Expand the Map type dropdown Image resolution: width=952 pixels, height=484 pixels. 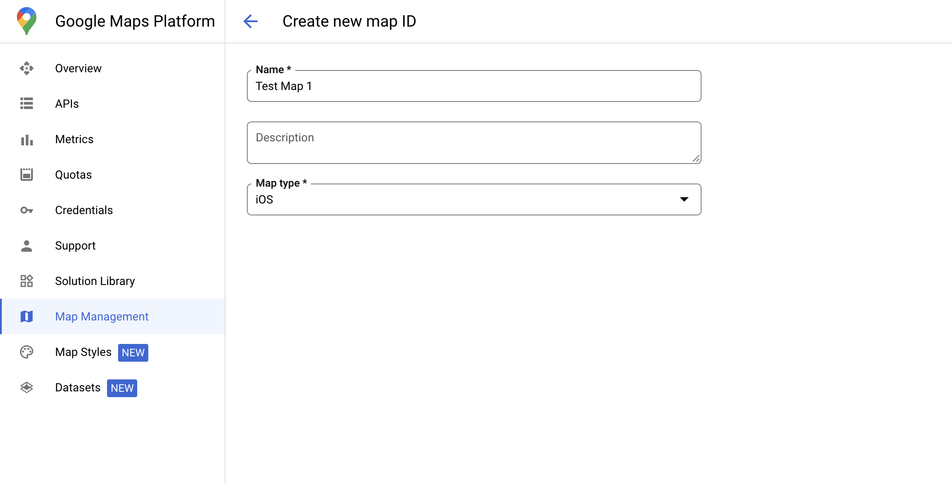(x=685, y=199)
